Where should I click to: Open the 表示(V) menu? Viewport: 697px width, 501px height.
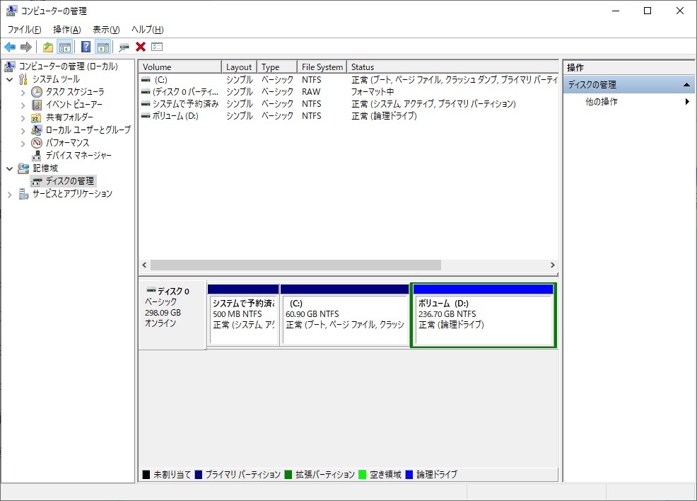click(x=106, y=29)
